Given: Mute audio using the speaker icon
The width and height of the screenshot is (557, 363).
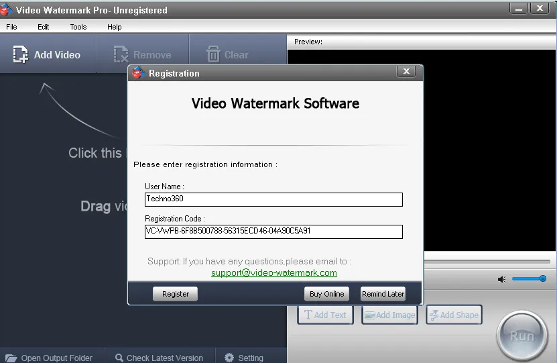Looking at the screenshot, I should (501, 279).
